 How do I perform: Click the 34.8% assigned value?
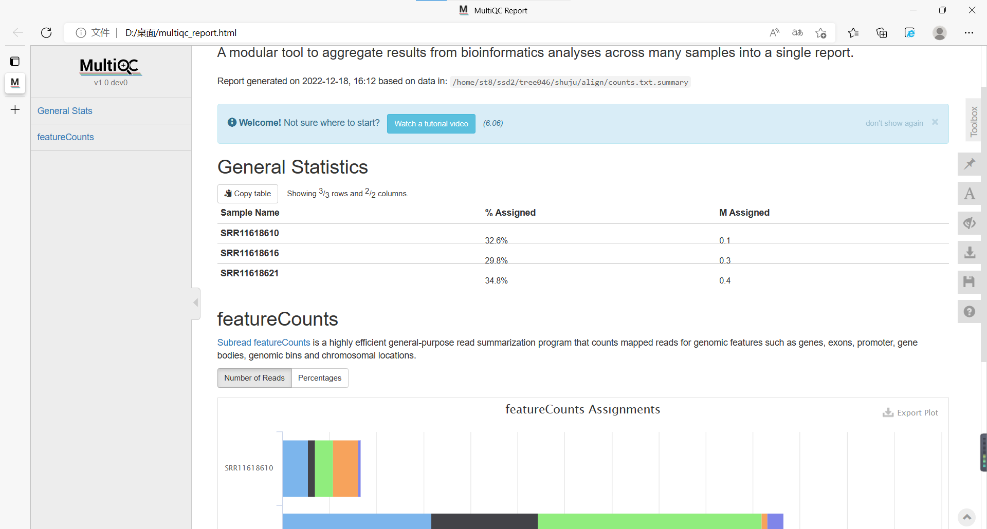pyautogui.click(x=496, y=281)
